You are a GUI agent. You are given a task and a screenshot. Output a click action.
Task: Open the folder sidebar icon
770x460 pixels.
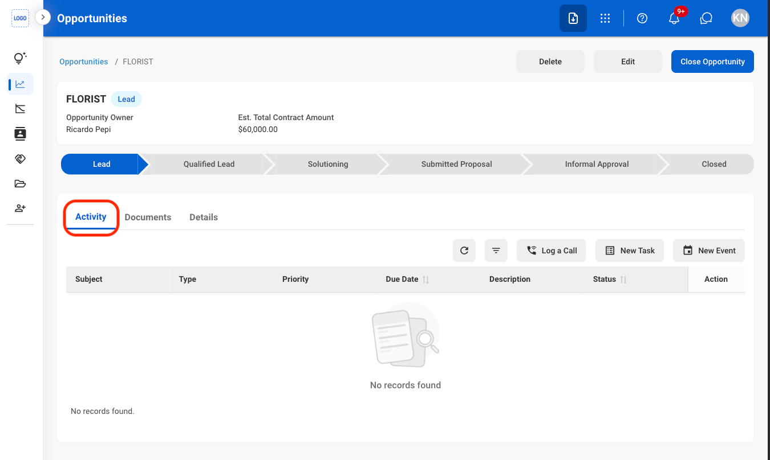click(x=21, y=183)
